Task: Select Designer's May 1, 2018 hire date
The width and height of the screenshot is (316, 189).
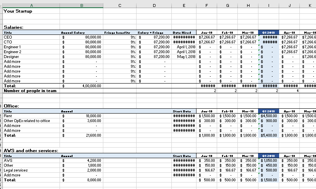Action: click(x=184, y=56)
